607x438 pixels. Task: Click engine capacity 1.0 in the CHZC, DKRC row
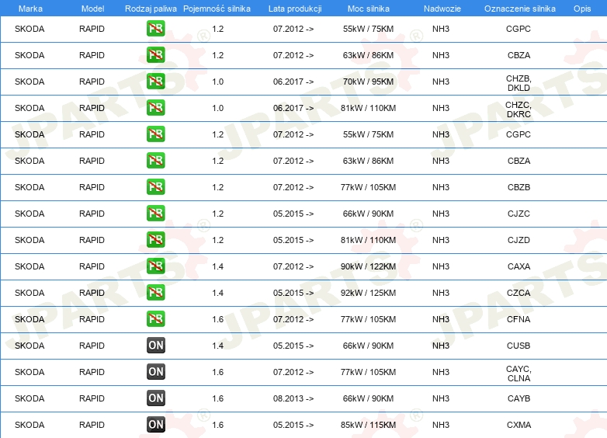coord(217,108)
